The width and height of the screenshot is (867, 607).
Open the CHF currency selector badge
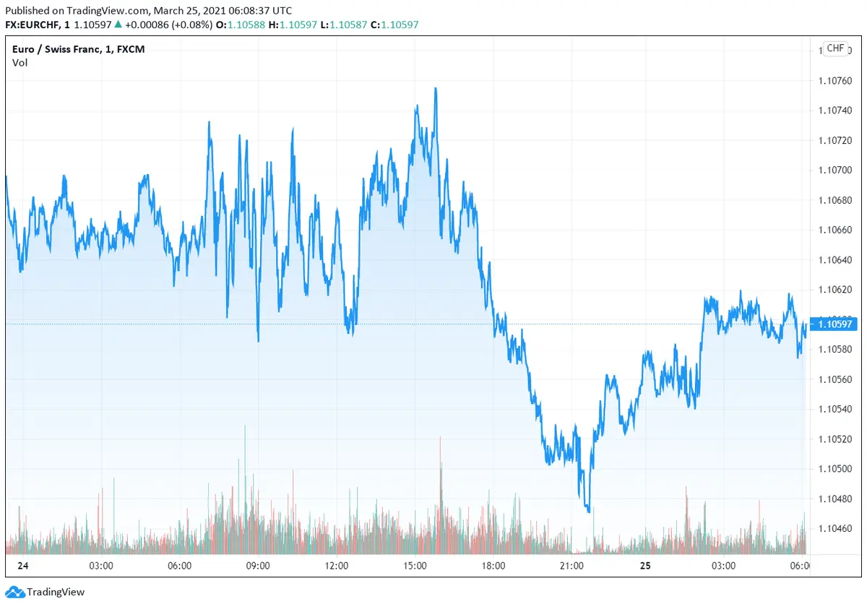[835, 48]
